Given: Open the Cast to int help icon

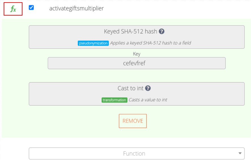Looking at the screenshot, I should pos(148,88).
